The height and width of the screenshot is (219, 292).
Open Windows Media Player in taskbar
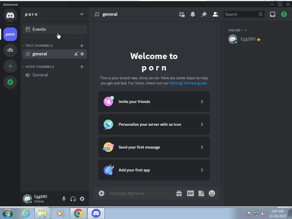pos(60,213)
